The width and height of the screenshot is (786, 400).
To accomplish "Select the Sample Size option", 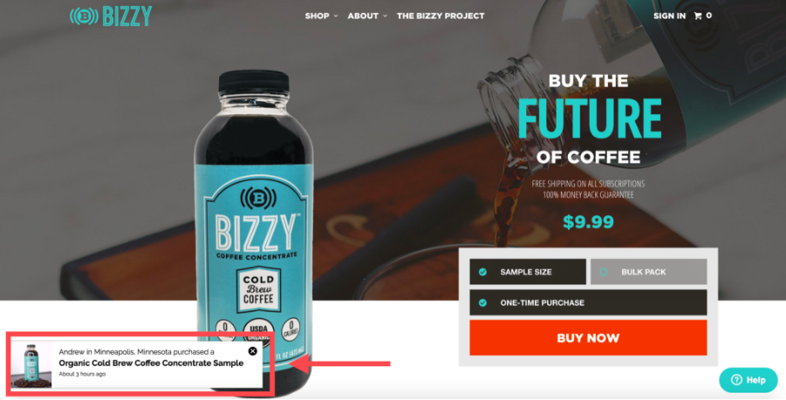I will coord(528,272).
